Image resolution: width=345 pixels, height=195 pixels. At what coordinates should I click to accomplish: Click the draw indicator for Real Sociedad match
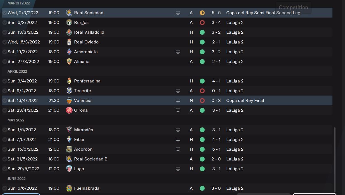[202, 13]
